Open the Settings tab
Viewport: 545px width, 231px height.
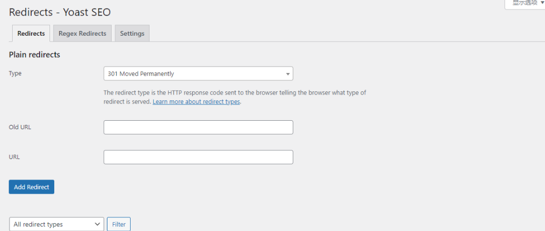(x=132, y=33)
